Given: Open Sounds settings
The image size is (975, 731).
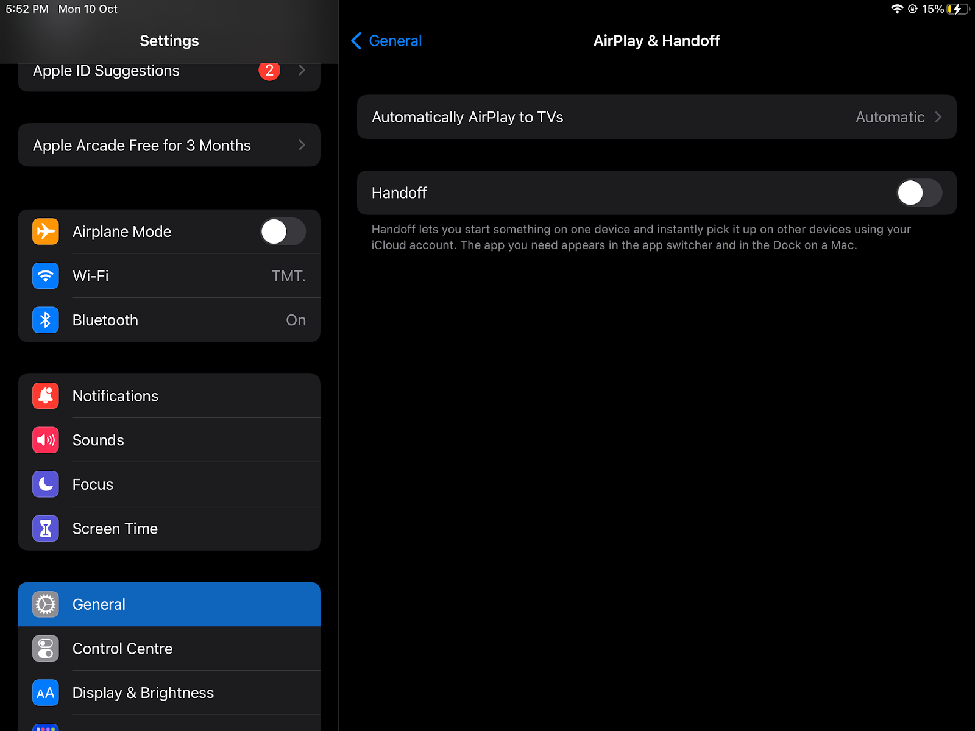Looking at the screenshot, I should pyautogui.click(x=169, y=440).
